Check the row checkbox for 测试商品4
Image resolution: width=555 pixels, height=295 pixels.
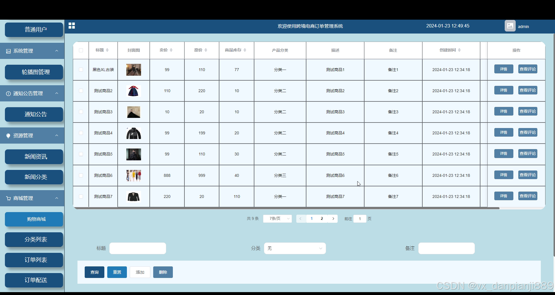point(81,133)
